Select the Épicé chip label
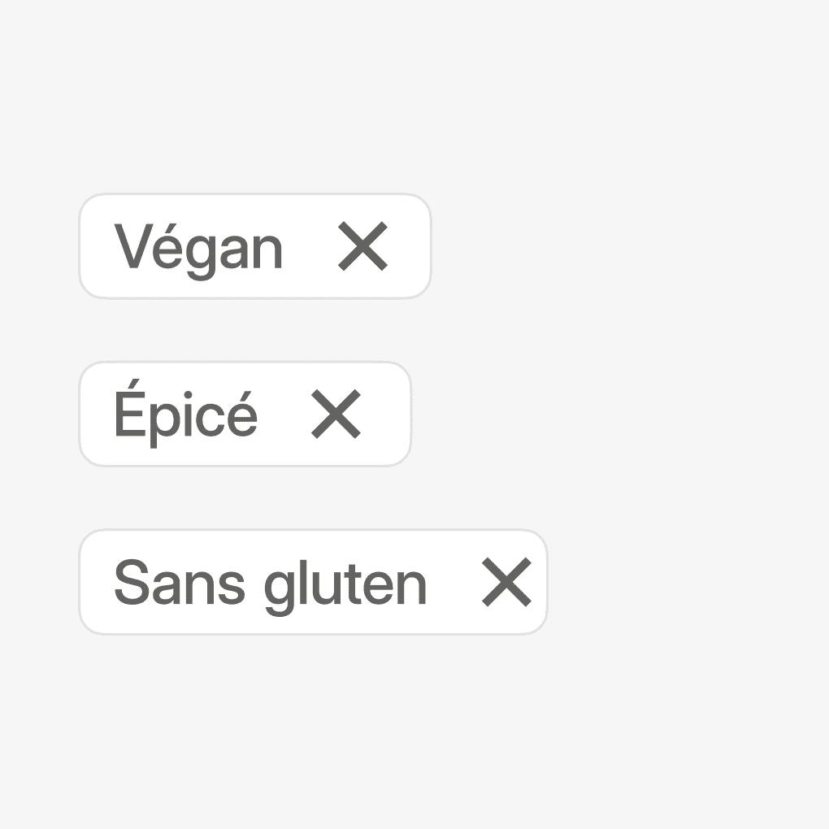Viewport: 829px width, 829px height. pos(185,415)
